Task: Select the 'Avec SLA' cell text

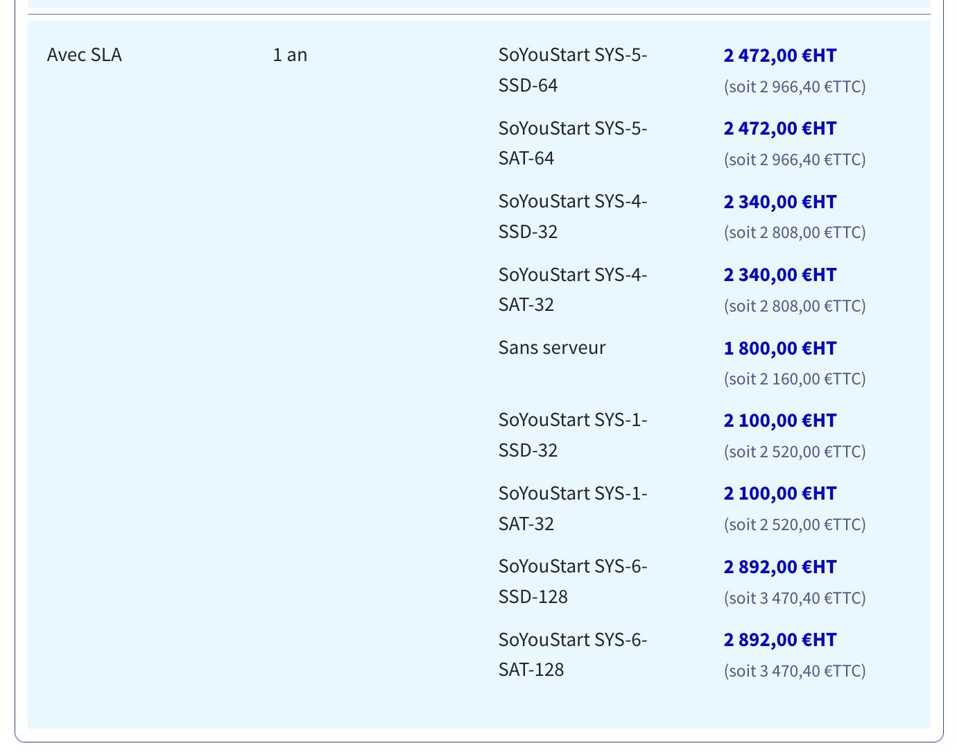Action: coord(85,55)
